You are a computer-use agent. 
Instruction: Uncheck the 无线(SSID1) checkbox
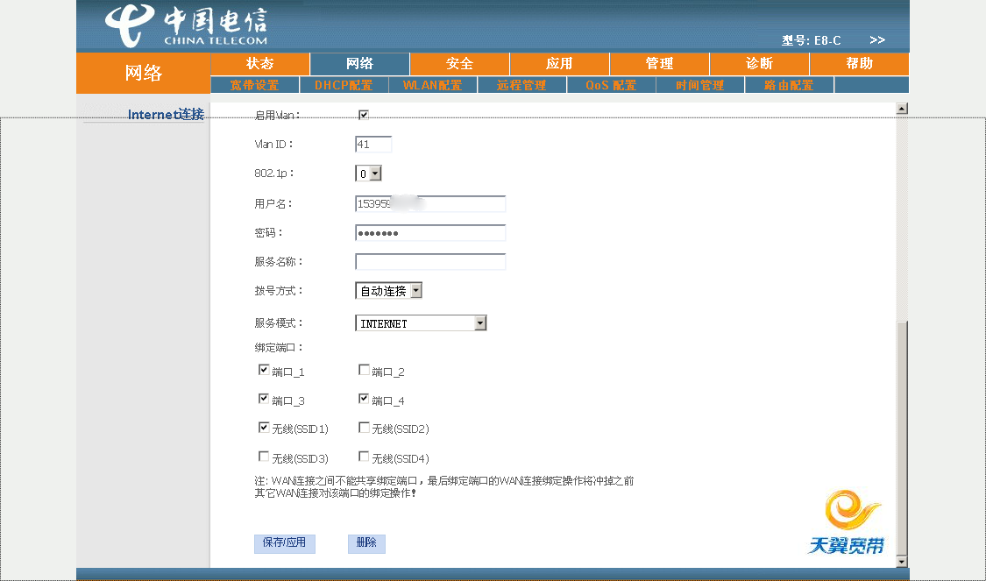tap(264, 428)
